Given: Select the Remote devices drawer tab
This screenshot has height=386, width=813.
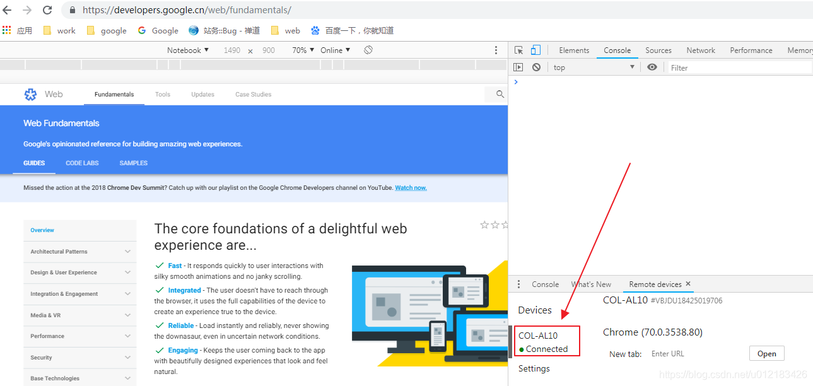Looking at the screenshot, I should coord(655,284).
